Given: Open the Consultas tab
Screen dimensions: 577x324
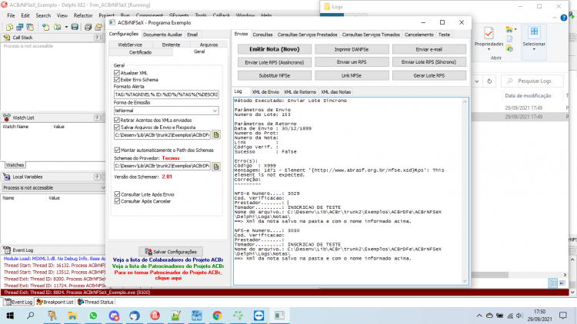Looking at the screenshot, I should pos(262,35).
